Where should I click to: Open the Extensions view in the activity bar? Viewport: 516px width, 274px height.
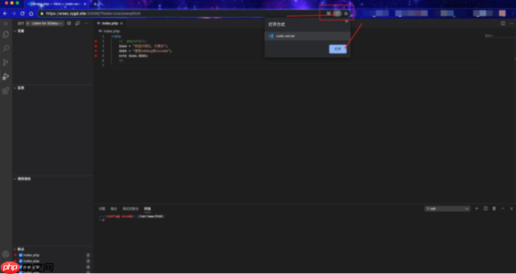tap(5, 91)
